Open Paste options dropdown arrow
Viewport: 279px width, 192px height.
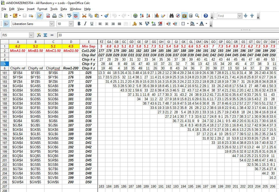101,16
